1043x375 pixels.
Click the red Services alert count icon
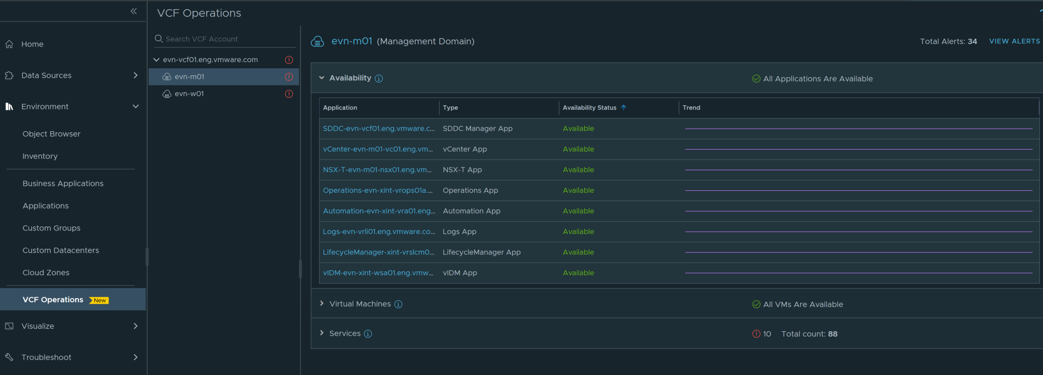pos(756,334)
